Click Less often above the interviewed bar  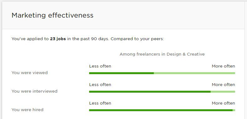tap(100, 85)
